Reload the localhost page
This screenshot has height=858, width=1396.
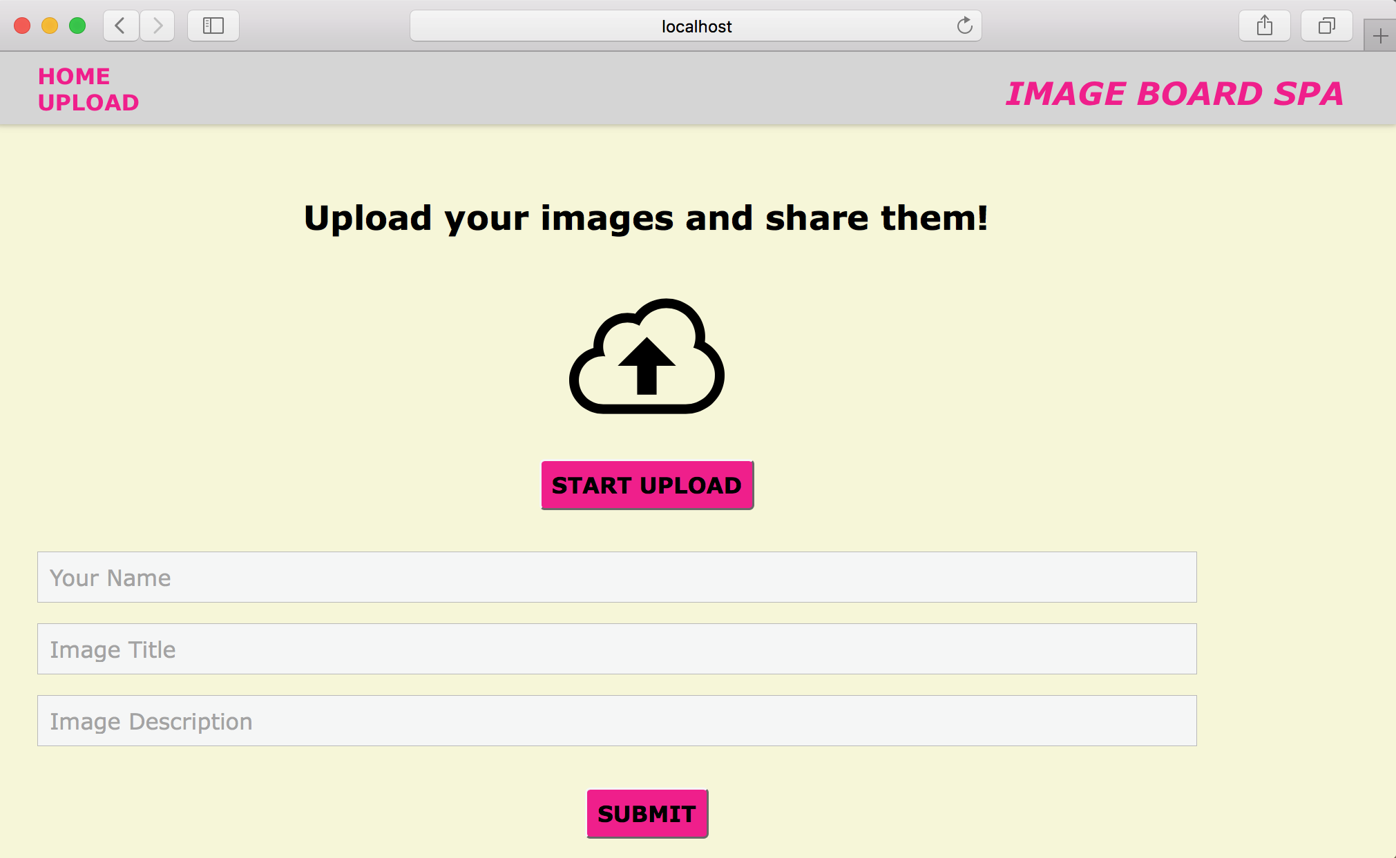[x=964, y=26]
